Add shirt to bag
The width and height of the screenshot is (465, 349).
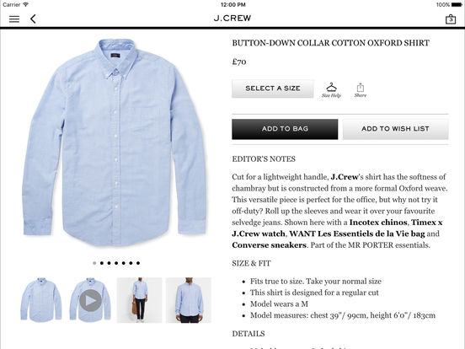tap(285, 129)
